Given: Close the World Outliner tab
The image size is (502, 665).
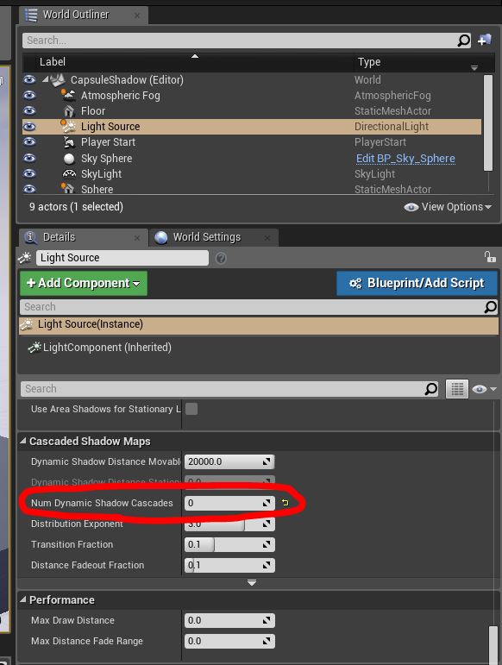Looking at the screenshot, I should (137, 16).
